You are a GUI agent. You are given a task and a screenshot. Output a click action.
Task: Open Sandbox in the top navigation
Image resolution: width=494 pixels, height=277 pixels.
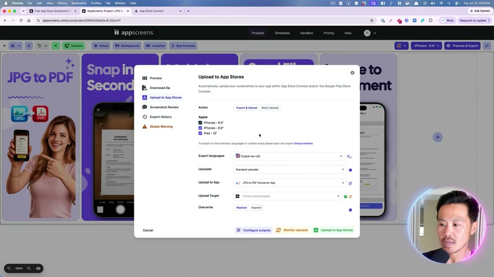[307, 33]
